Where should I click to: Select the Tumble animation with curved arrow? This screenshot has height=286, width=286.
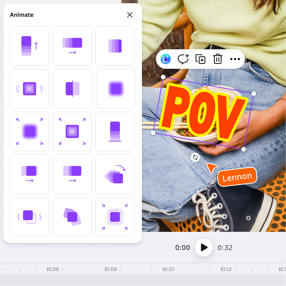pyautogui.click(x=115, y=174)
